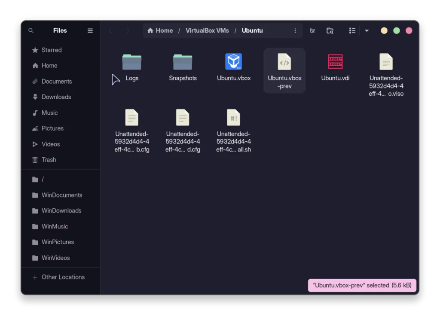Switch to list view using toolbar icon
The width and height of the screenshot is (440, 316).
coord(352,30)
